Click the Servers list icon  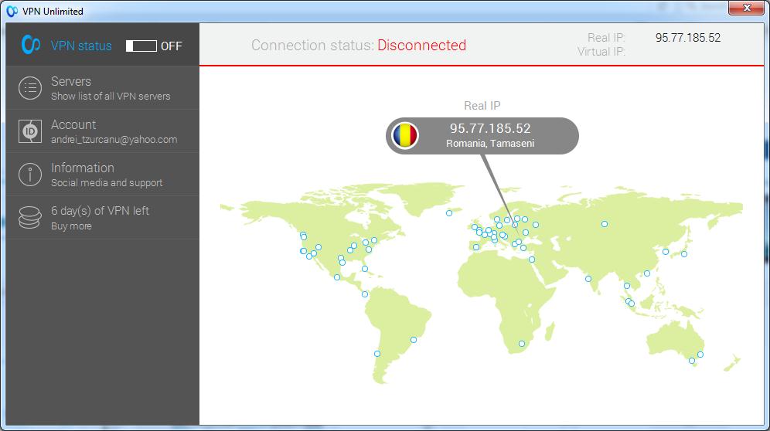click(x=30, y=88)
